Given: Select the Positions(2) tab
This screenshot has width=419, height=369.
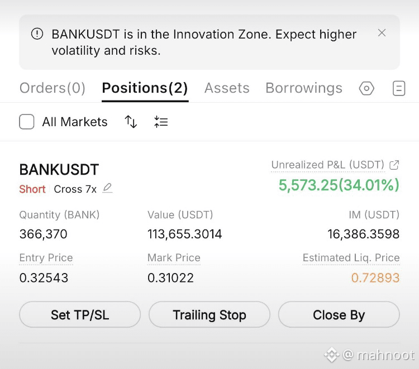Looking at the screenshot, I should [x=145, y=88].
